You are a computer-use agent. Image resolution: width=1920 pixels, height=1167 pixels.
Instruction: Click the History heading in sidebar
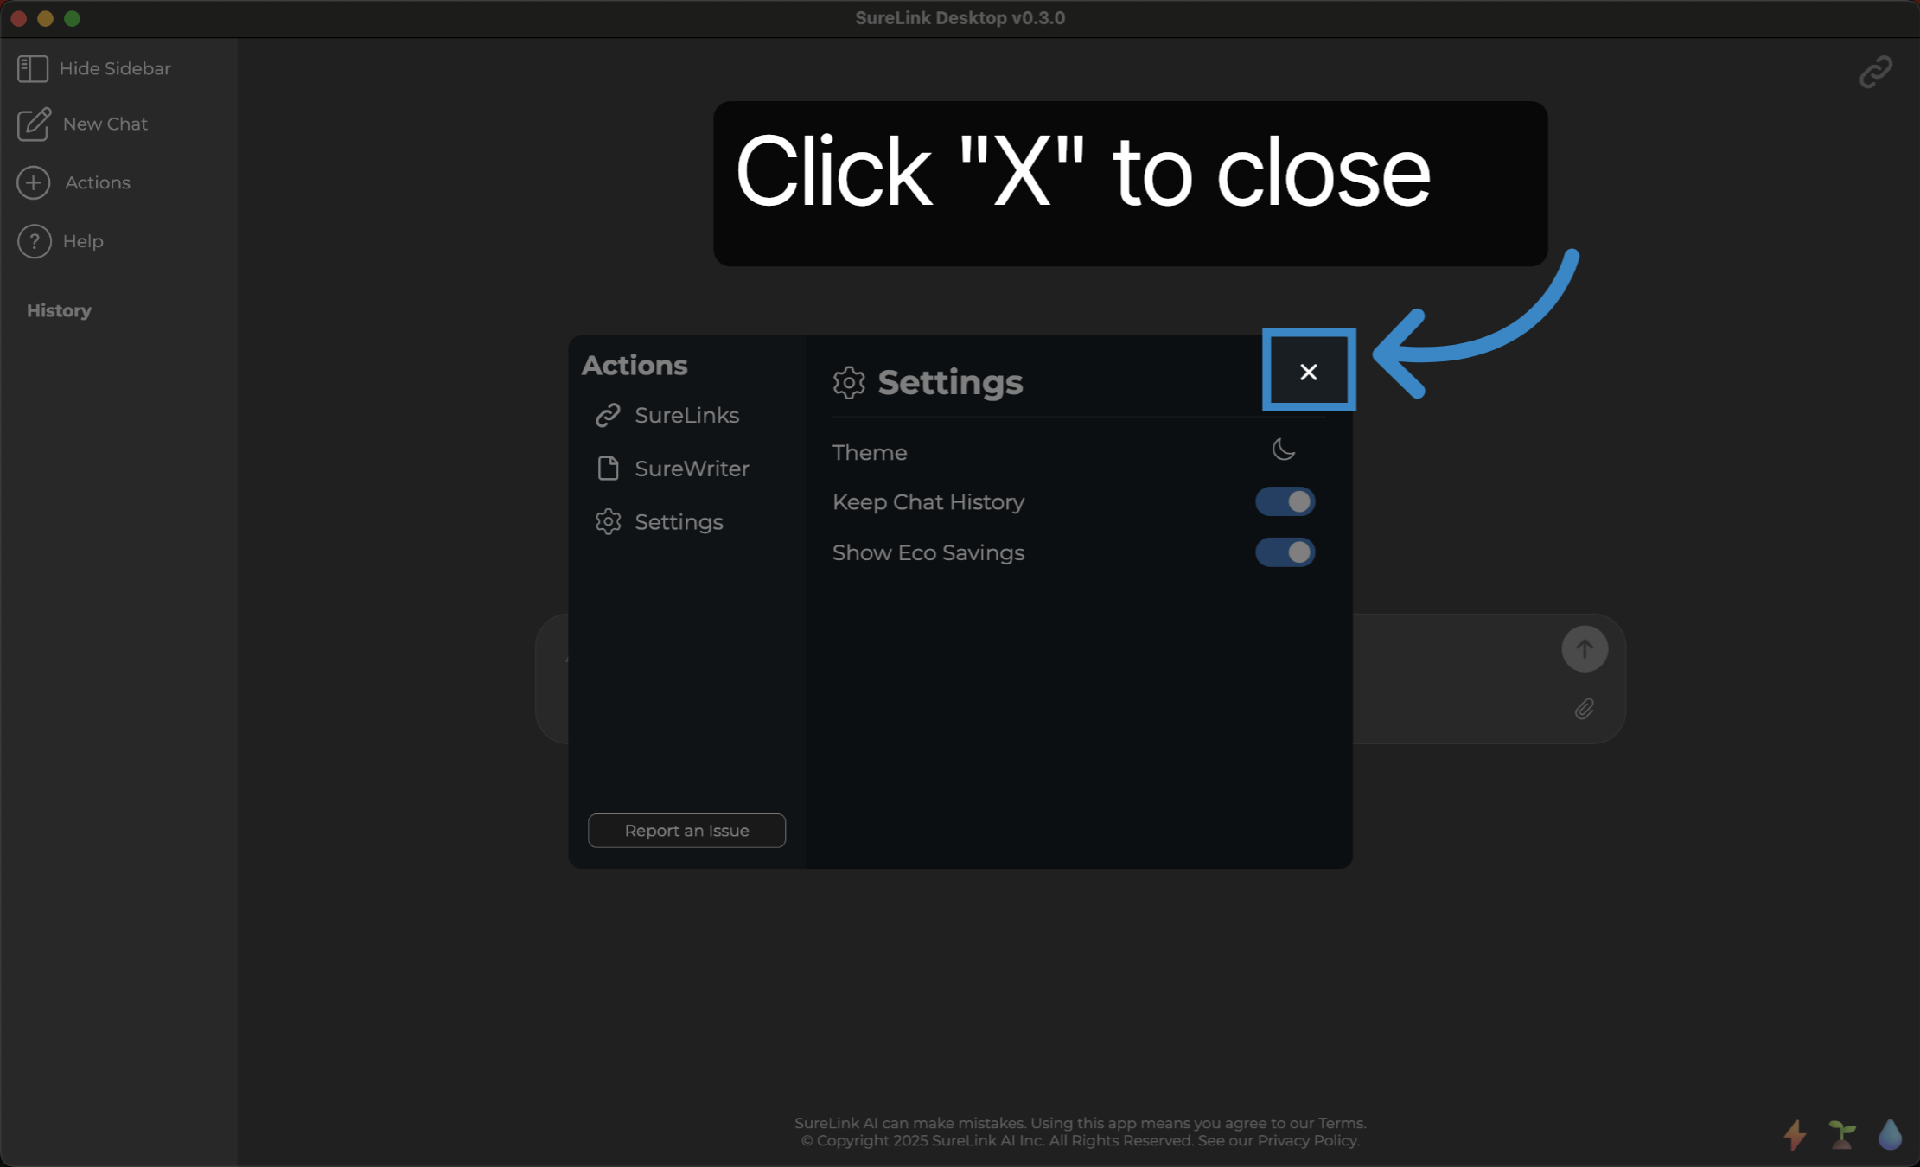[59, 310]
